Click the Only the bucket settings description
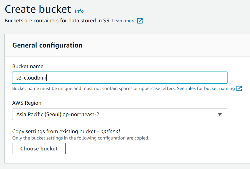Viewport: 250px width, 169px height. pos(81,138)
